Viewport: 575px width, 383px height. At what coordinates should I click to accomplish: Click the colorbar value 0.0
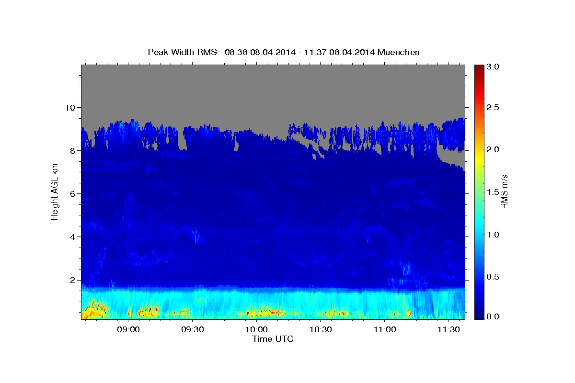[494, 316]
